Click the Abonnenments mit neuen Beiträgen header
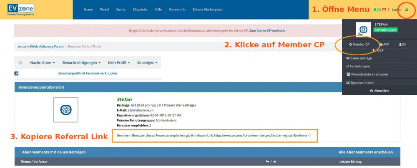417x168 pixels. pyautogui.click(x=54, y=152)
